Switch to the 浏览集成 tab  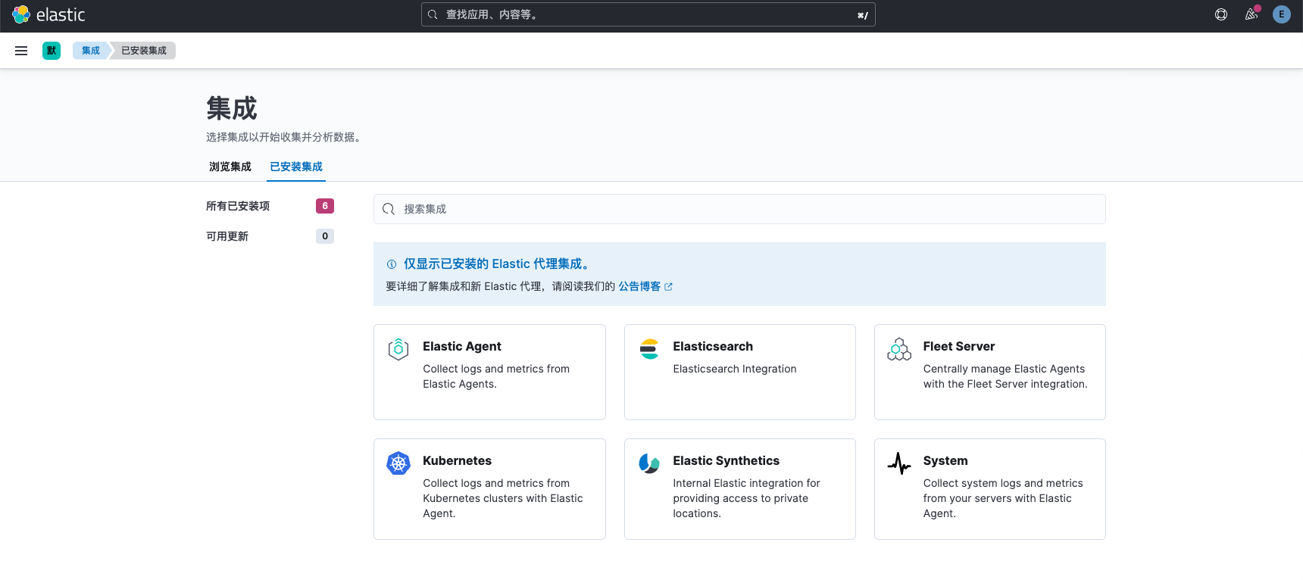click(x=230, y=167)
